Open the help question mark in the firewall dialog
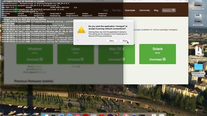The image size is (207, 116). (78, 41)
